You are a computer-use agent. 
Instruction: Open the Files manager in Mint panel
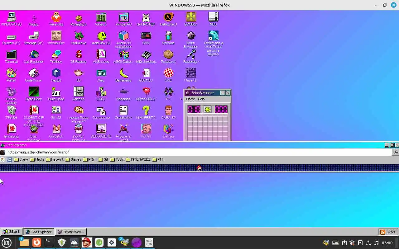pyautogui.click(x=24, y=242)
